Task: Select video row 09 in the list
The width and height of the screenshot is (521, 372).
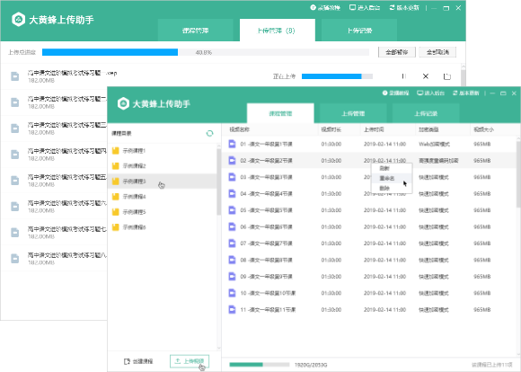Action: pyautogui.click(x=369, y=277)
